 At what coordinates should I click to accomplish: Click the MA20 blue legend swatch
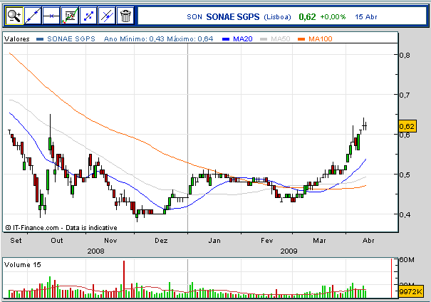[226, 39]
